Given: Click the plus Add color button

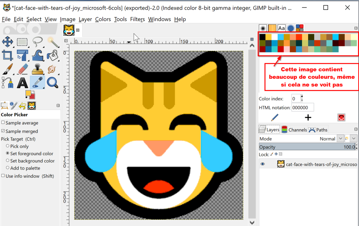Looking at the screenshot, I should coord(308,118).
